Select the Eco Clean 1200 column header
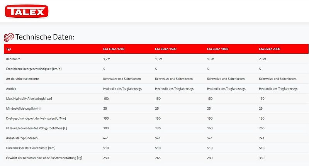This screenshot has height=166, width=309. pos(114,49)
